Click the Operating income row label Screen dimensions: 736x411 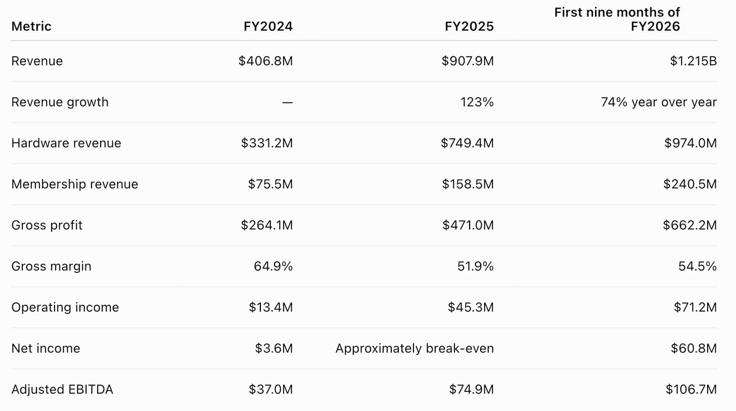pos(65,307)
